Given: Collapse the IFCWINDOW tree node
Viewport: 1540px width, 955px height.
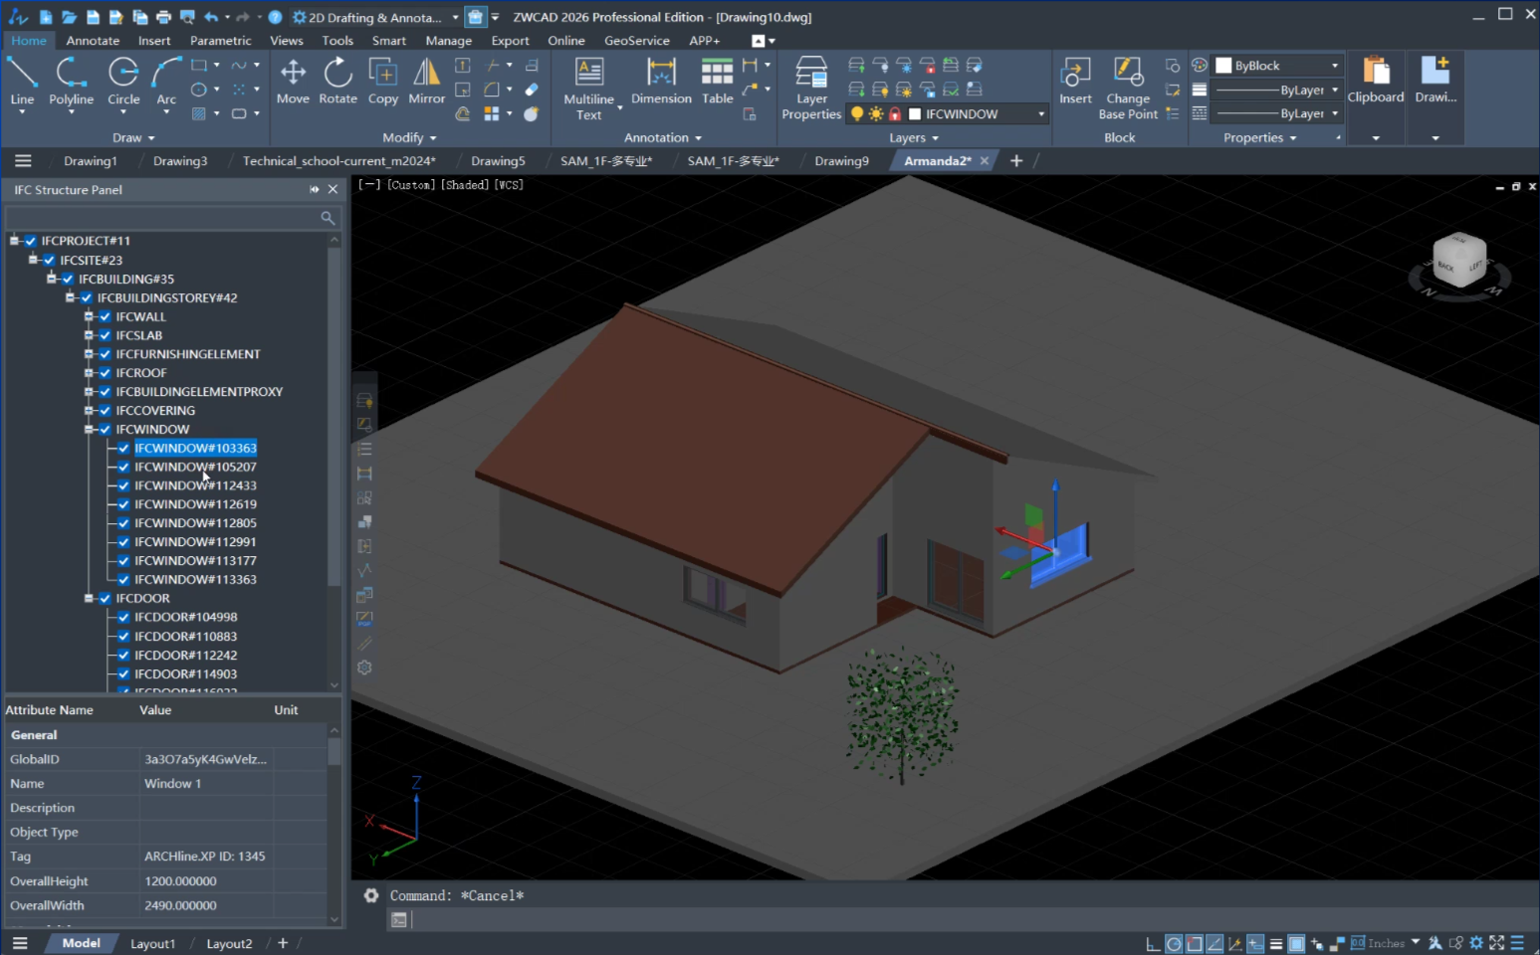Looking at the screenshot, I should (x=89, y=430).
